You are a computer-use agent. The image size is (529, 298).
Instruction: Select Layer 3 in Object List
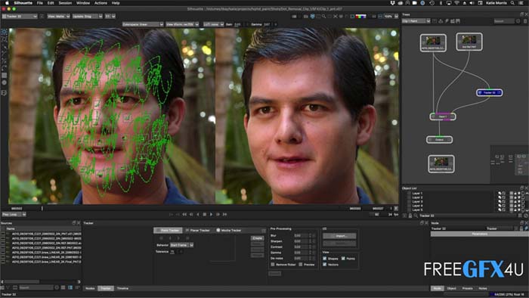pos(417,201)
